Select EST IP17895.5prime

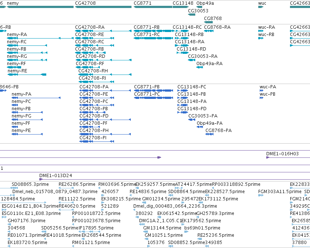click(x=96, y=228)
